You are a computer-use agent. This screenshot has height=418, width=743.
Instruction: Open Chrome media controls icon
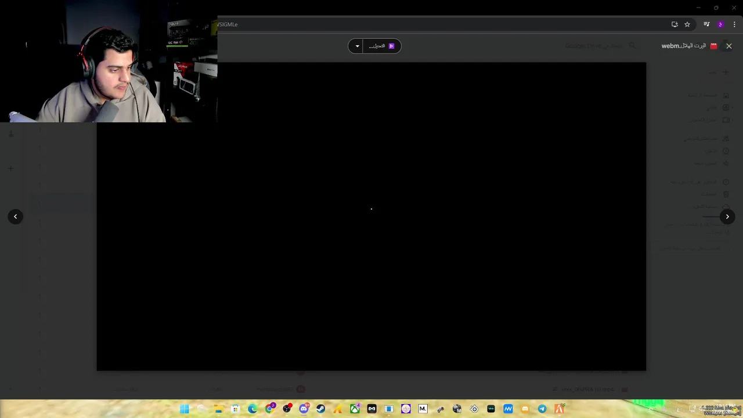(x=706, y=24)
